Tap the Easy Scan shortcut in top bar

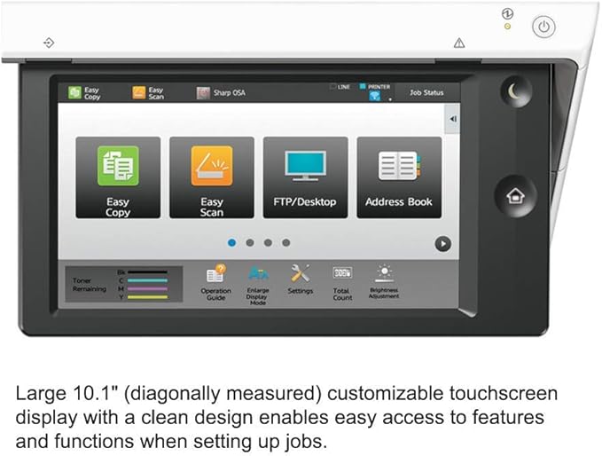(x=149, y=92)
